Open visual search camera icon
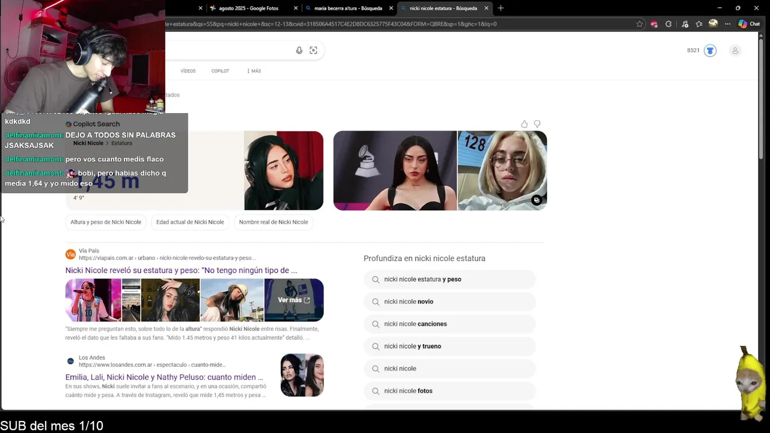 tap(313, 51)
